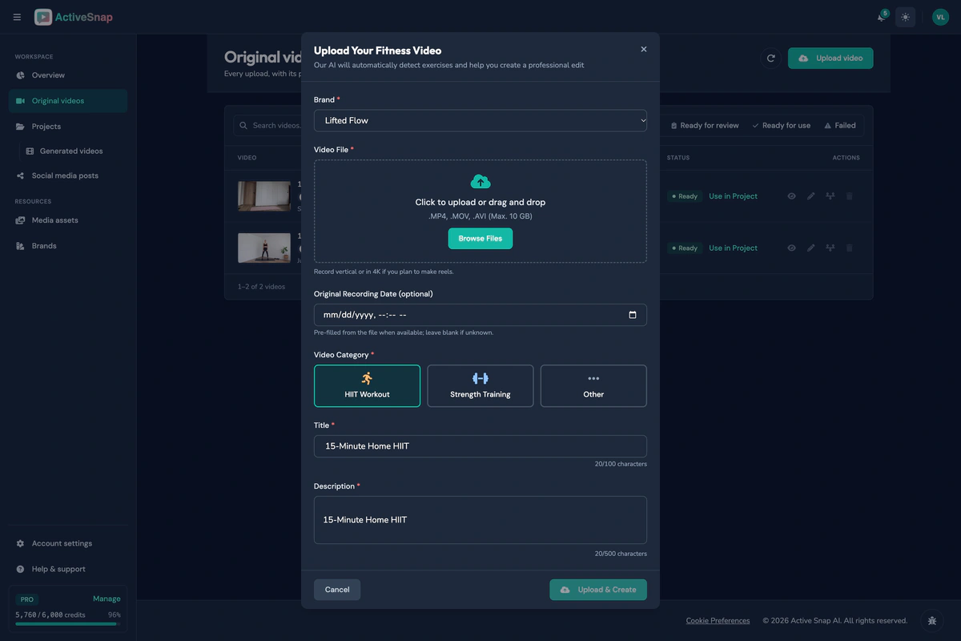Image resolution: width=961 pixels, height=641 pixels.
Task: Click the Search videos box
Action: point(268,126)
